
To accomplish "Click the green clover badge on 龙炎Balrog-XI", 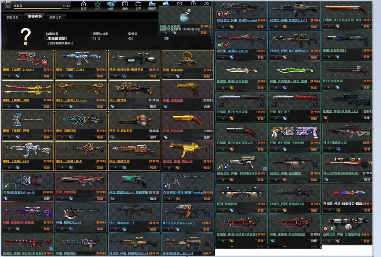I will pyautogui.click(x=220, y=45).
